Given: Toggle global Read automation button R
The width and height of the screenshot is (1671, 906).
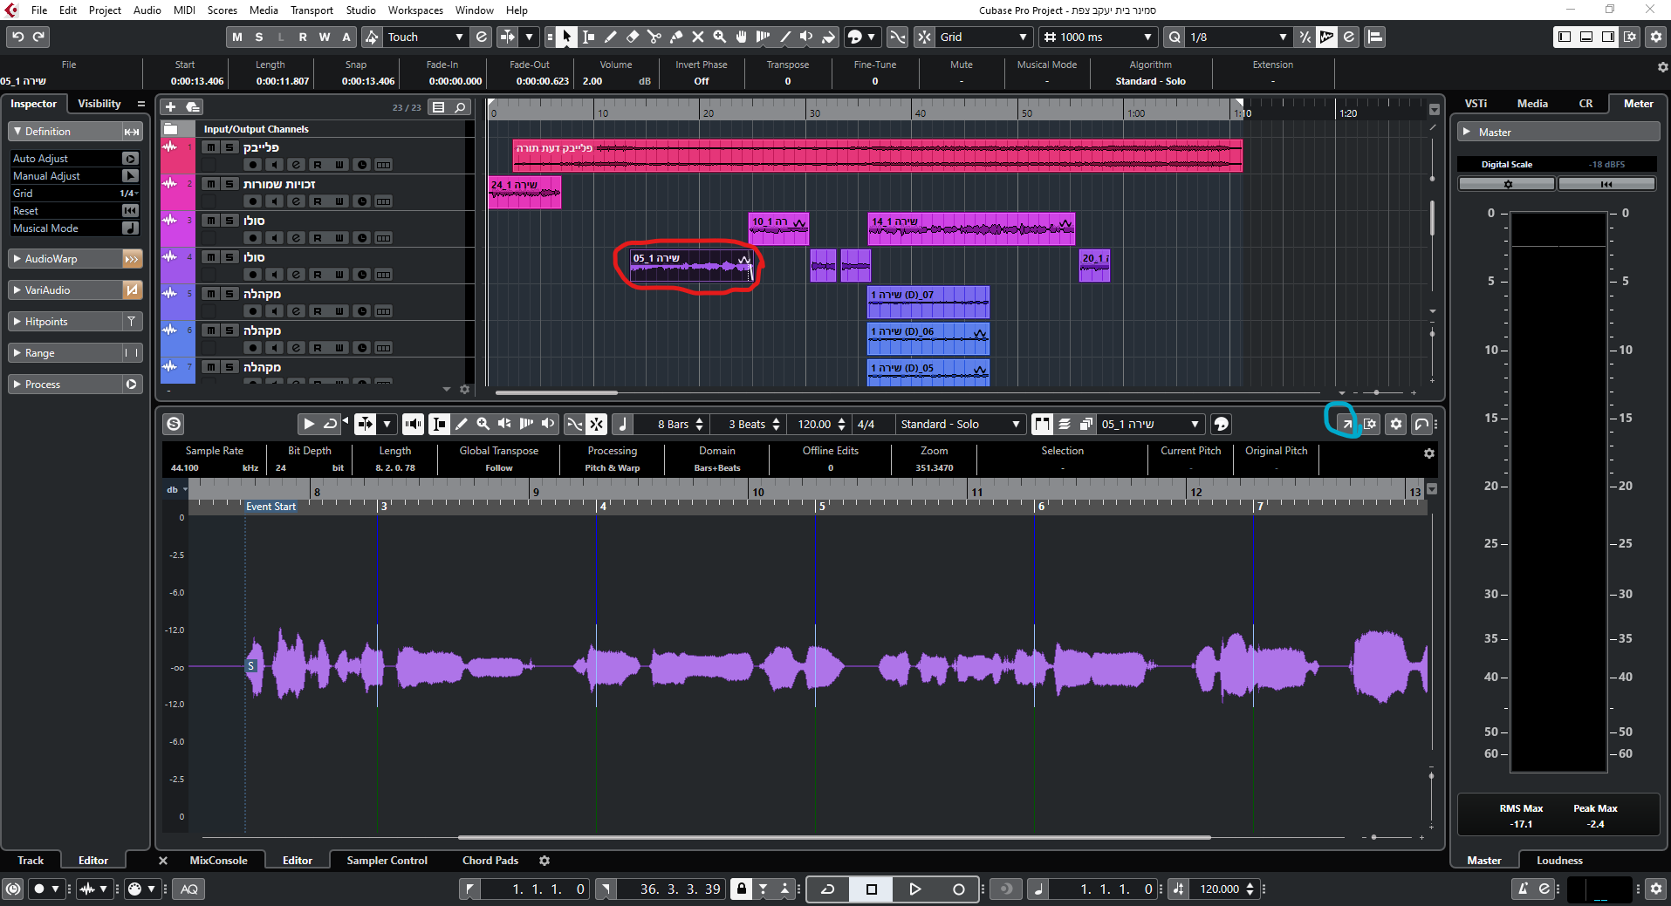Looking at the screenshot, I should 303,37.
